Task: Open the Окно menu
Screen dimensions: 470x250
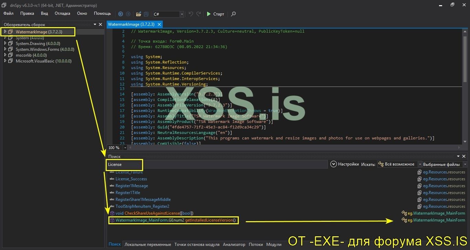Action: tap(82, 13)
